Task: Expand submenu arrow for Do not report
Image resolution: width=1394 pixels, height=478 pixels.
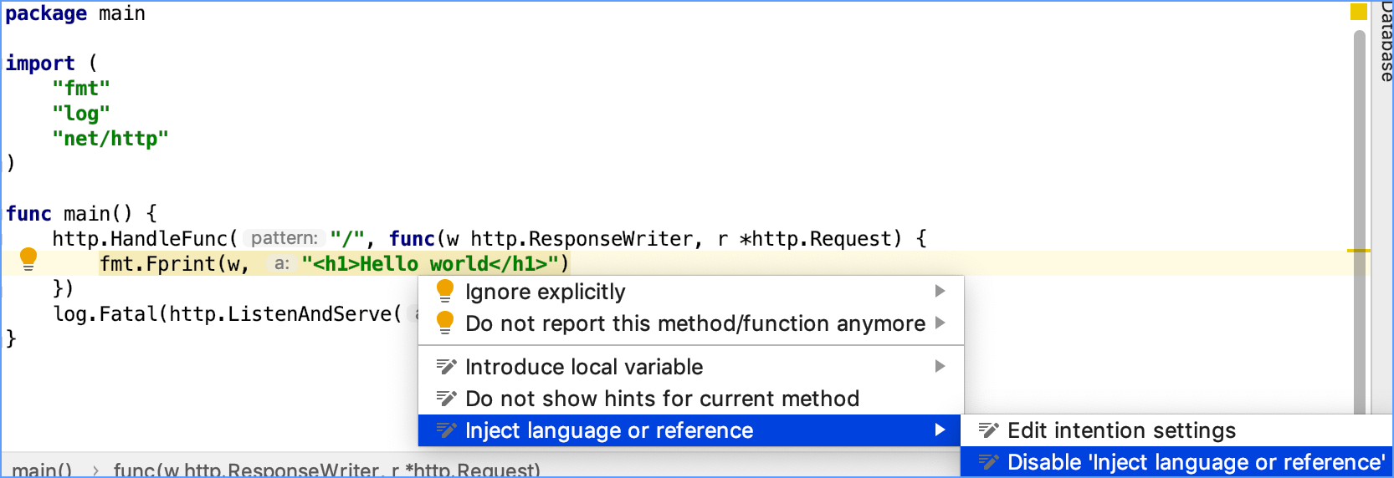Action: (x=940, y=323)
